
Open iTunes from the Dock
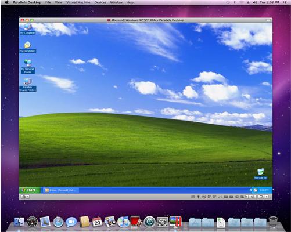(123, 222)
